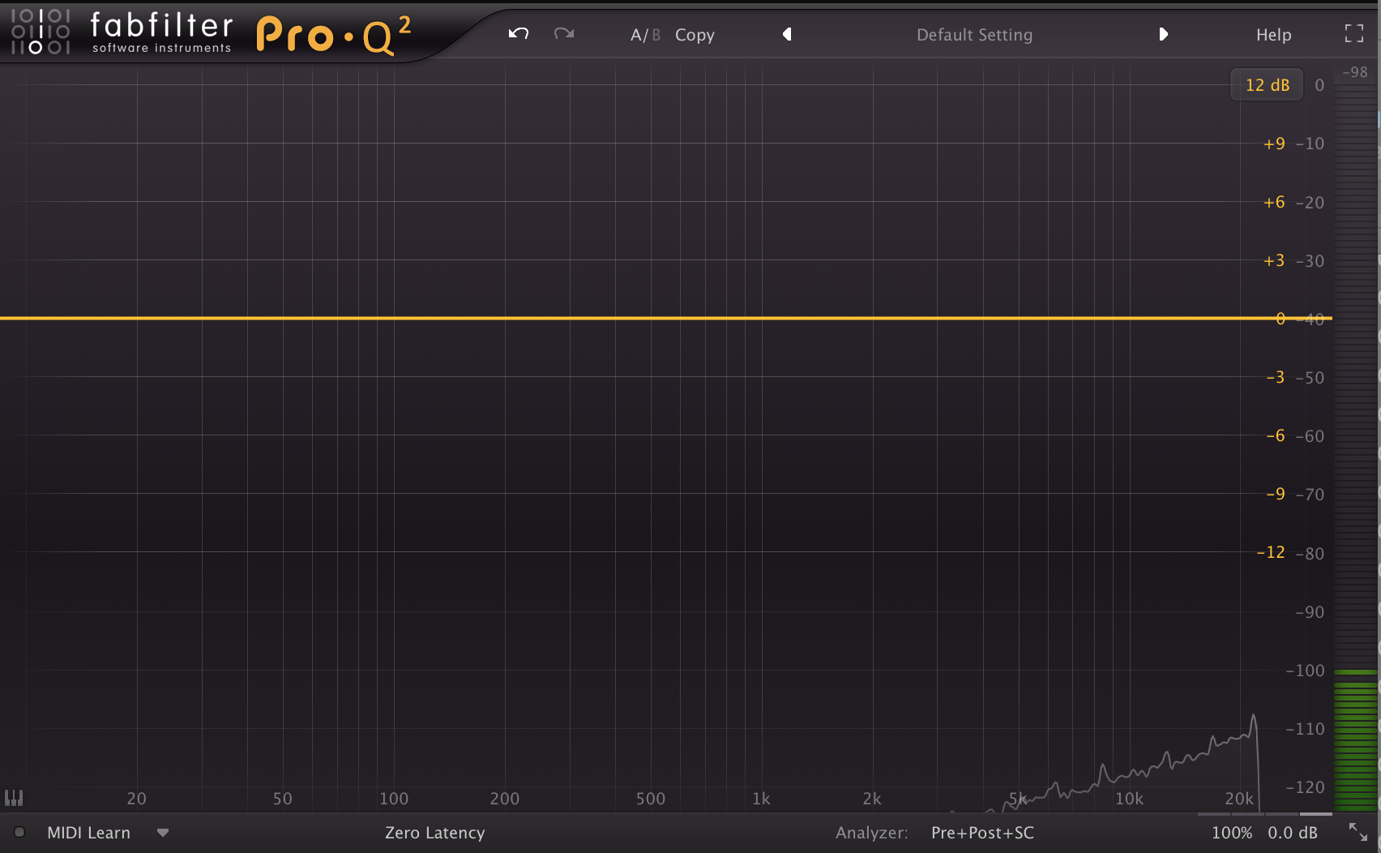Open the MIDI Learn dropdown arrow
This screenshot has width=1381, height=853.
163,833
